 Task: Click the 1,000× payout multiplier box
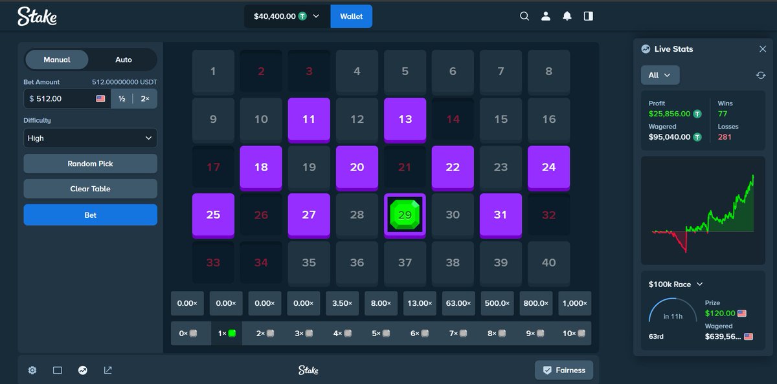574,303
